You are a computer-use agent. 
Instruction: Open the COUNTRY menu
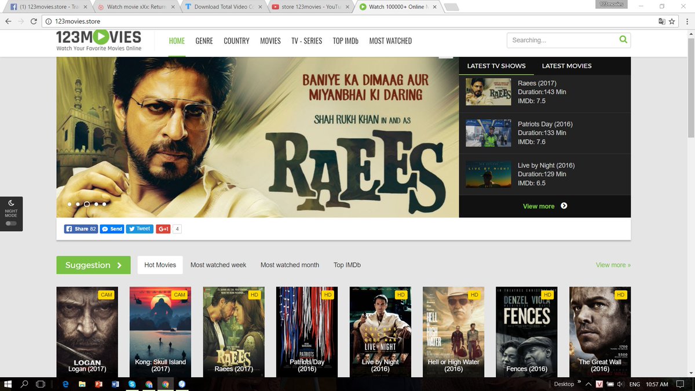pyautogui.click(x=236, y=41)
